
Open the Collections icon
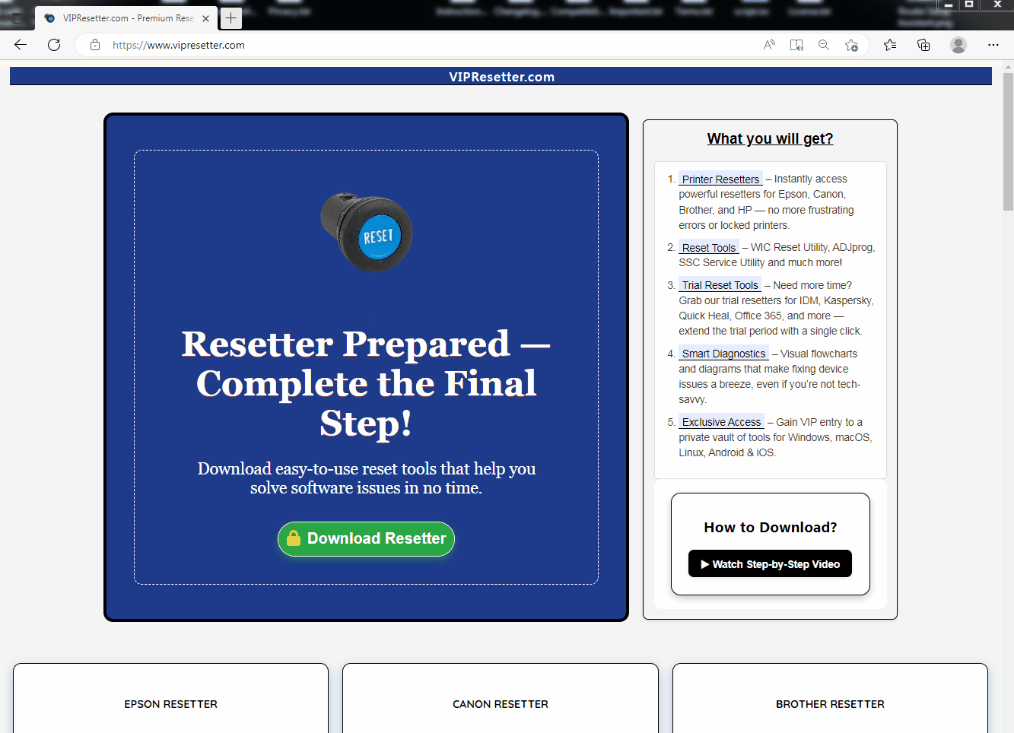tap(923, 45)
